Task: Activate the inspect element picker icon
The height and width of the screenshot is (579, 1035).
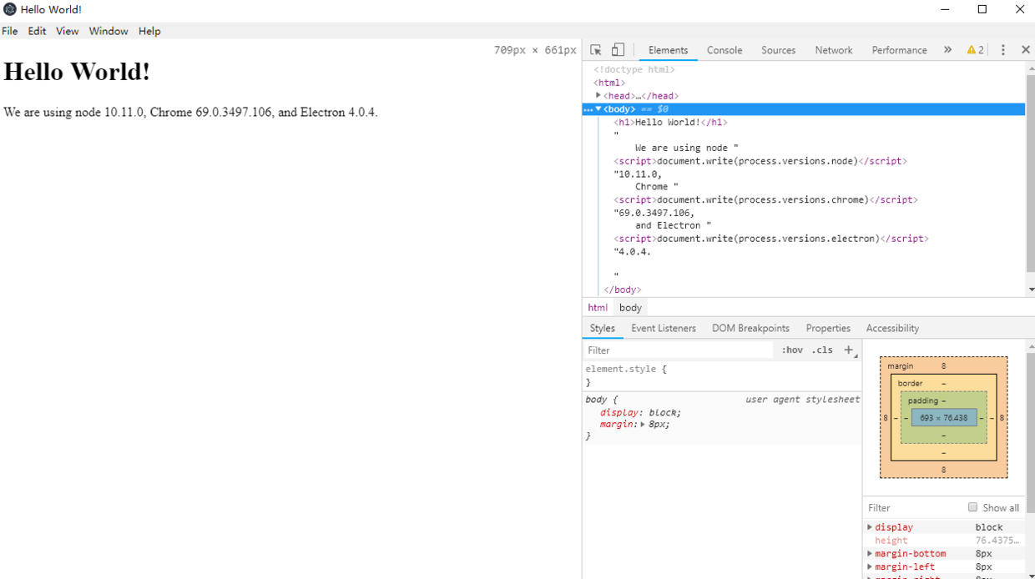Action: (x=596, y=50)
